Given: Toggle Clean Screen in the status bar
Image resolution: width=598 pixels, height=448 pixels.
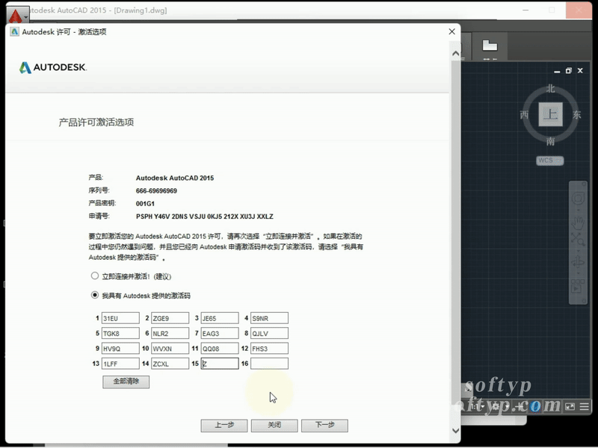Looking at the screenshot, I should [570, 407].
